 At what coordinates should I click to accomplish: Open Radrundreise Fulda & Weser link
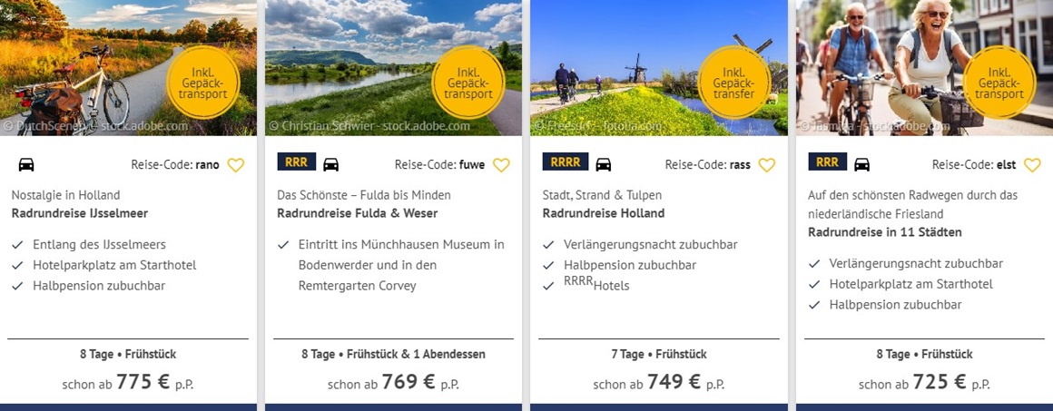click(357, 213)
